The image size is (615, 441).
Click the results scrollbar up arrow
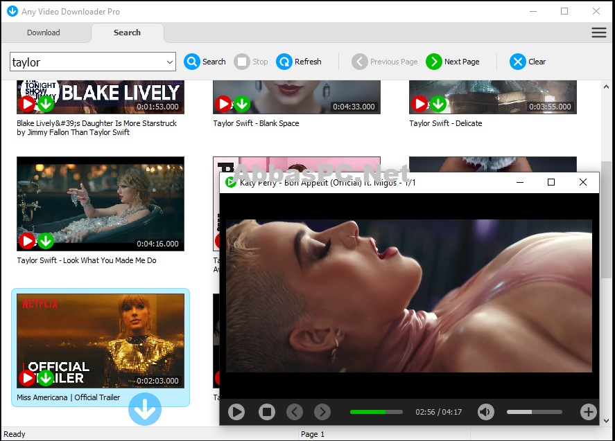[x=607, y=87]
